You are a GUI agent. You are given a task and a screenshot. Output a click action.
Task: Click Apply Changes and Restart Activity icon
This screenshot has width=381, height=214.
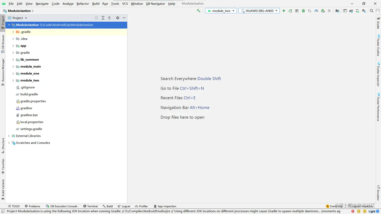coord(290,11)
